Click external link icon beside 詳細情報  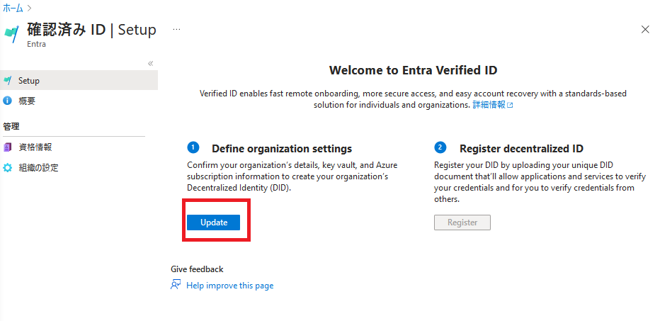[510, 105]
